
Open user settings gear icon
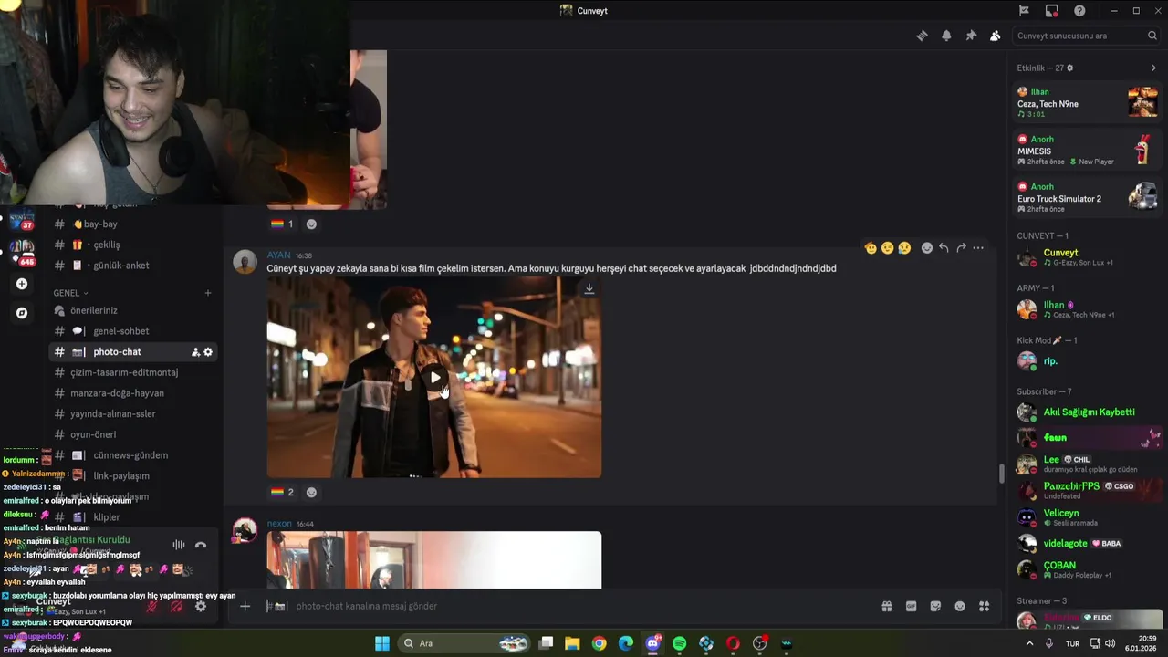201,606
